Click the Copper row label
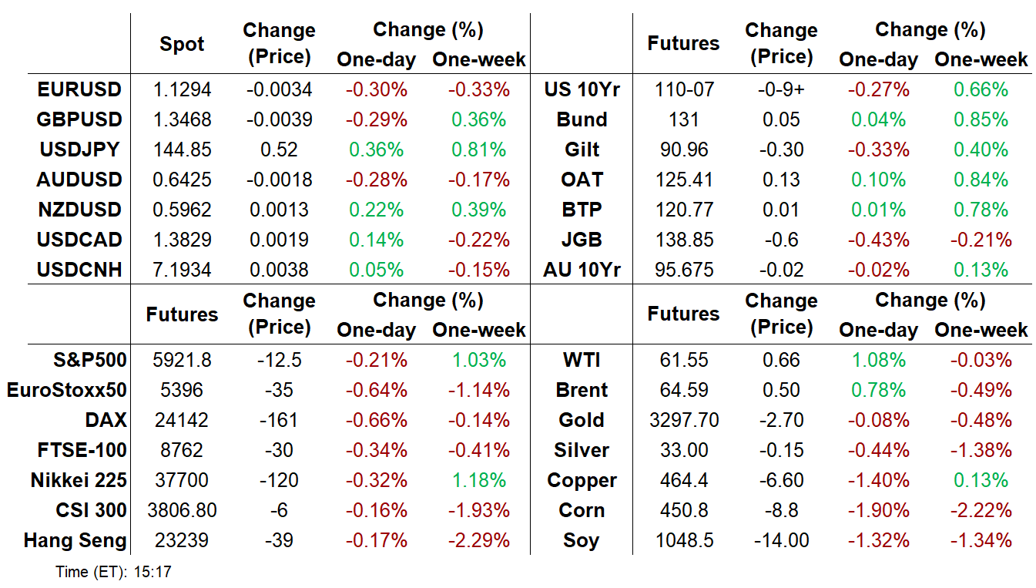The width and height of the screenshot is (1036, 588). 582,480
